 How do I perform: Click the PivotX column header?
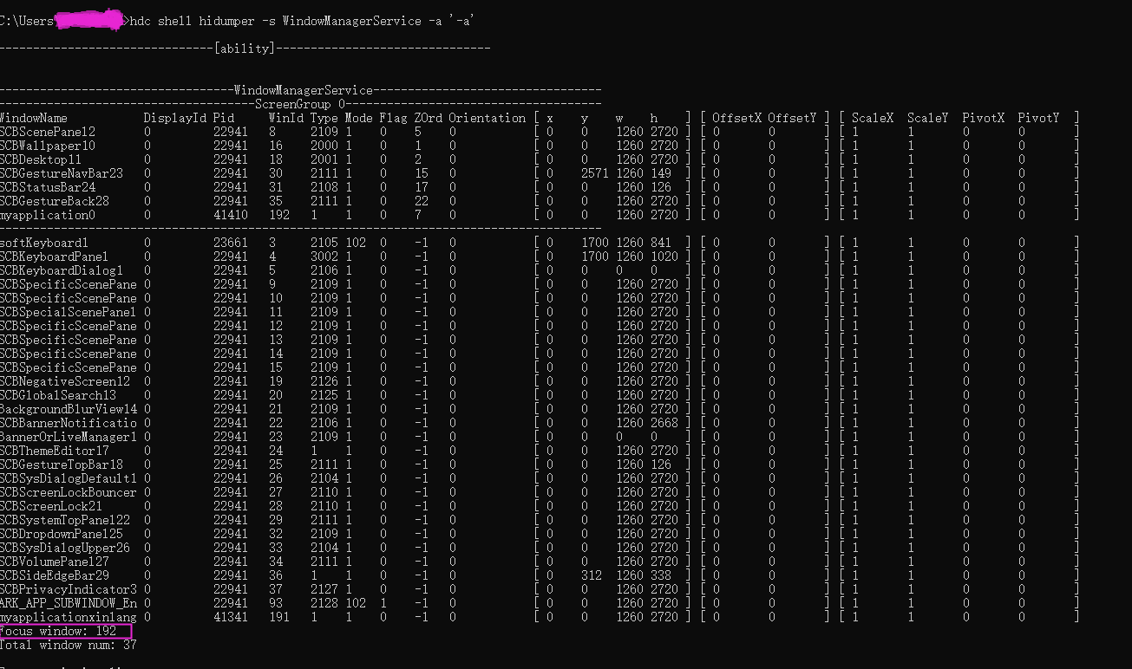coord(984,118)
